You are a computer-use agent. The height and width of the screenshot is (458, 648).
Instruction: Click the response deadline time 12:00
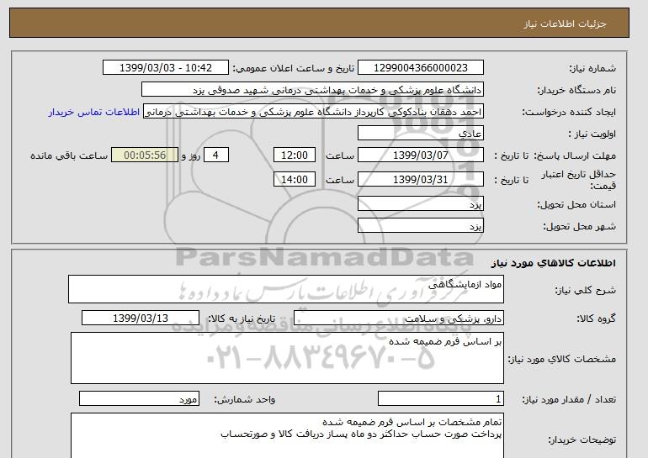pos(295,155)
